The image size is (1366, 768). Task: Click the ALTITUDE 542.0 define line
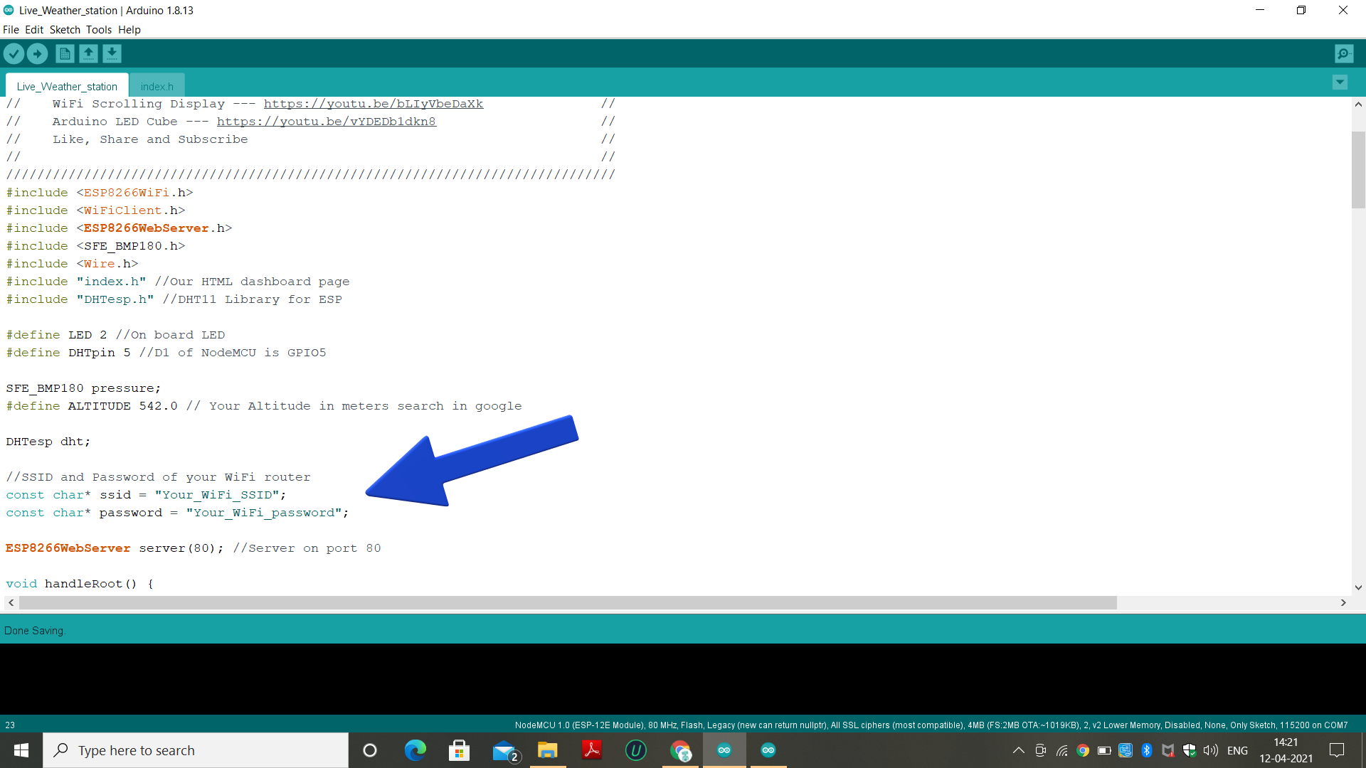264,406
